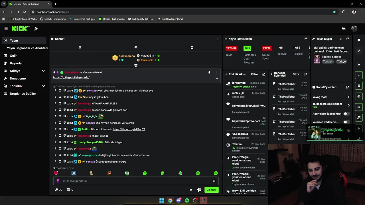Viewport: 365px width, 205px height.
Task: Select the hourglass tab in Sohbet
Action: point(192,47)
